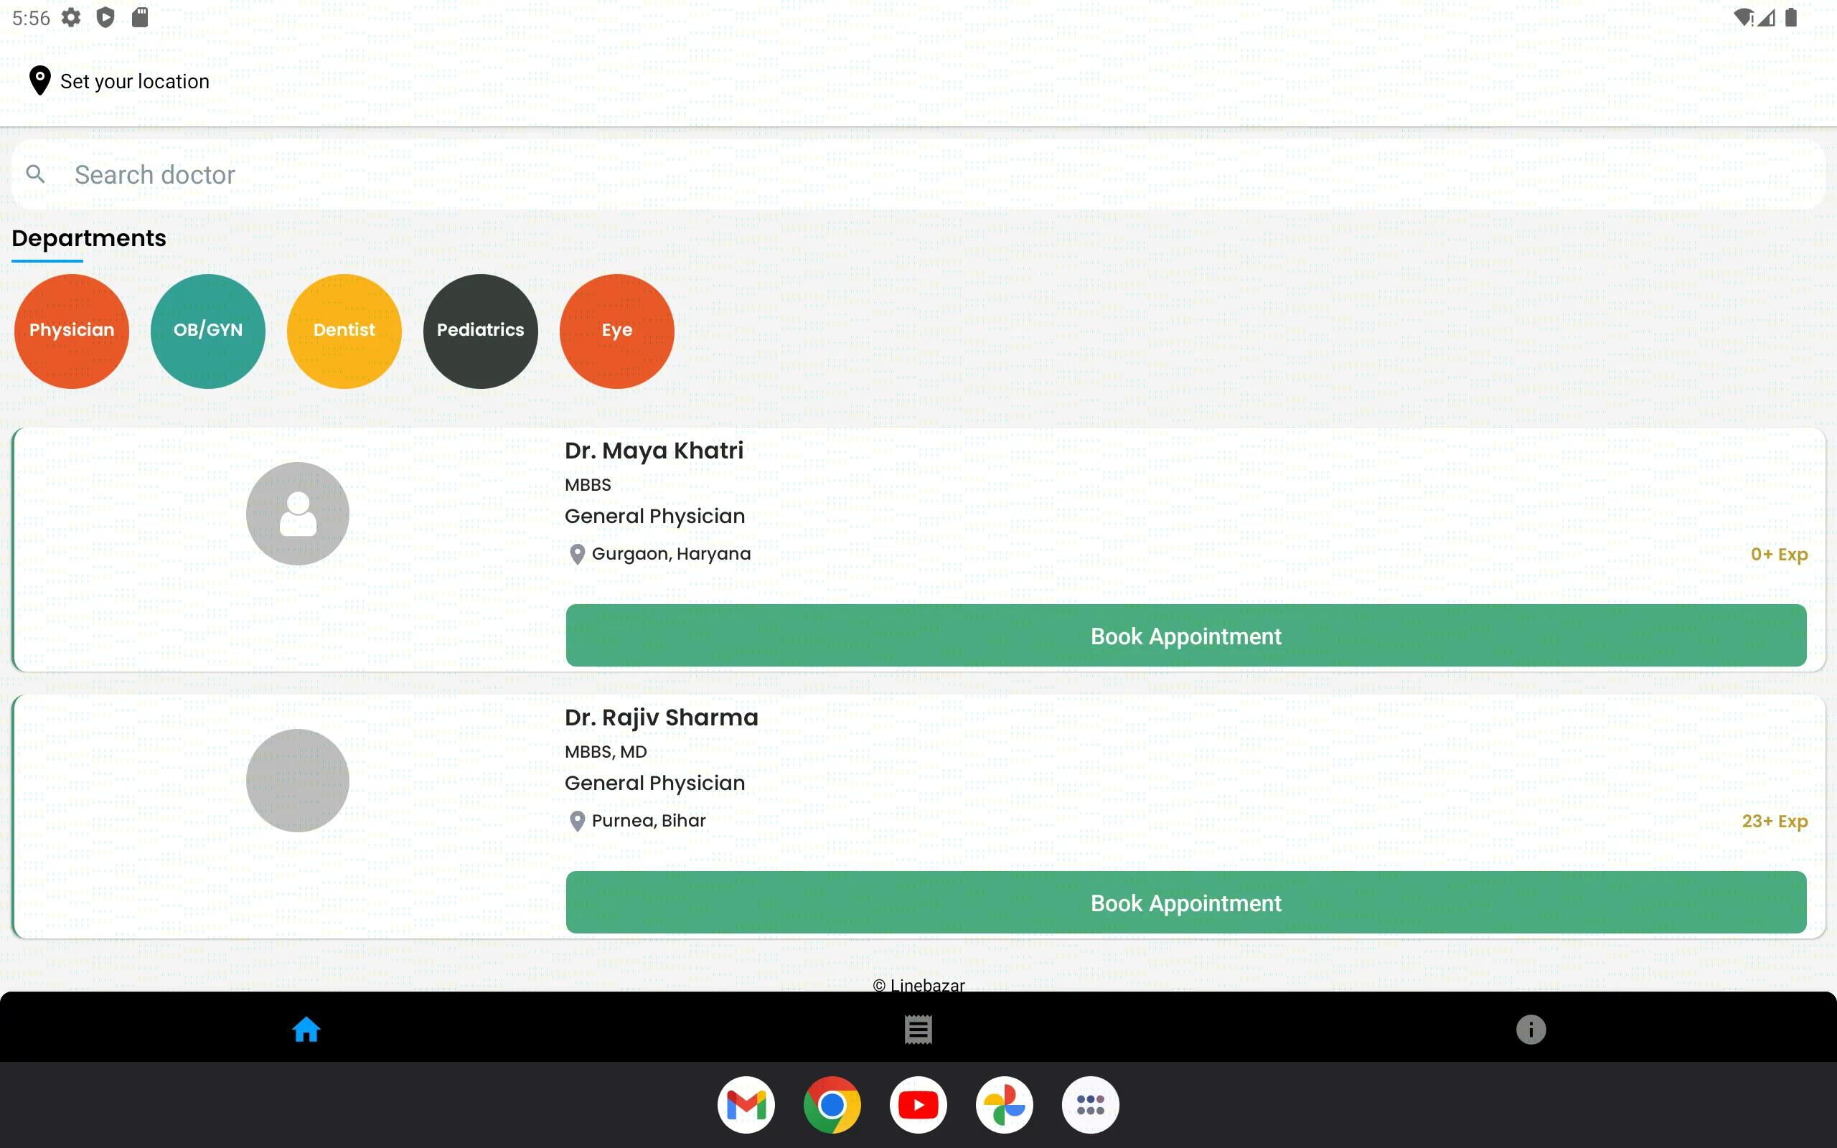Launch YouTube from the dock
The image size is (1837, 1148).
click(918, 1105)
